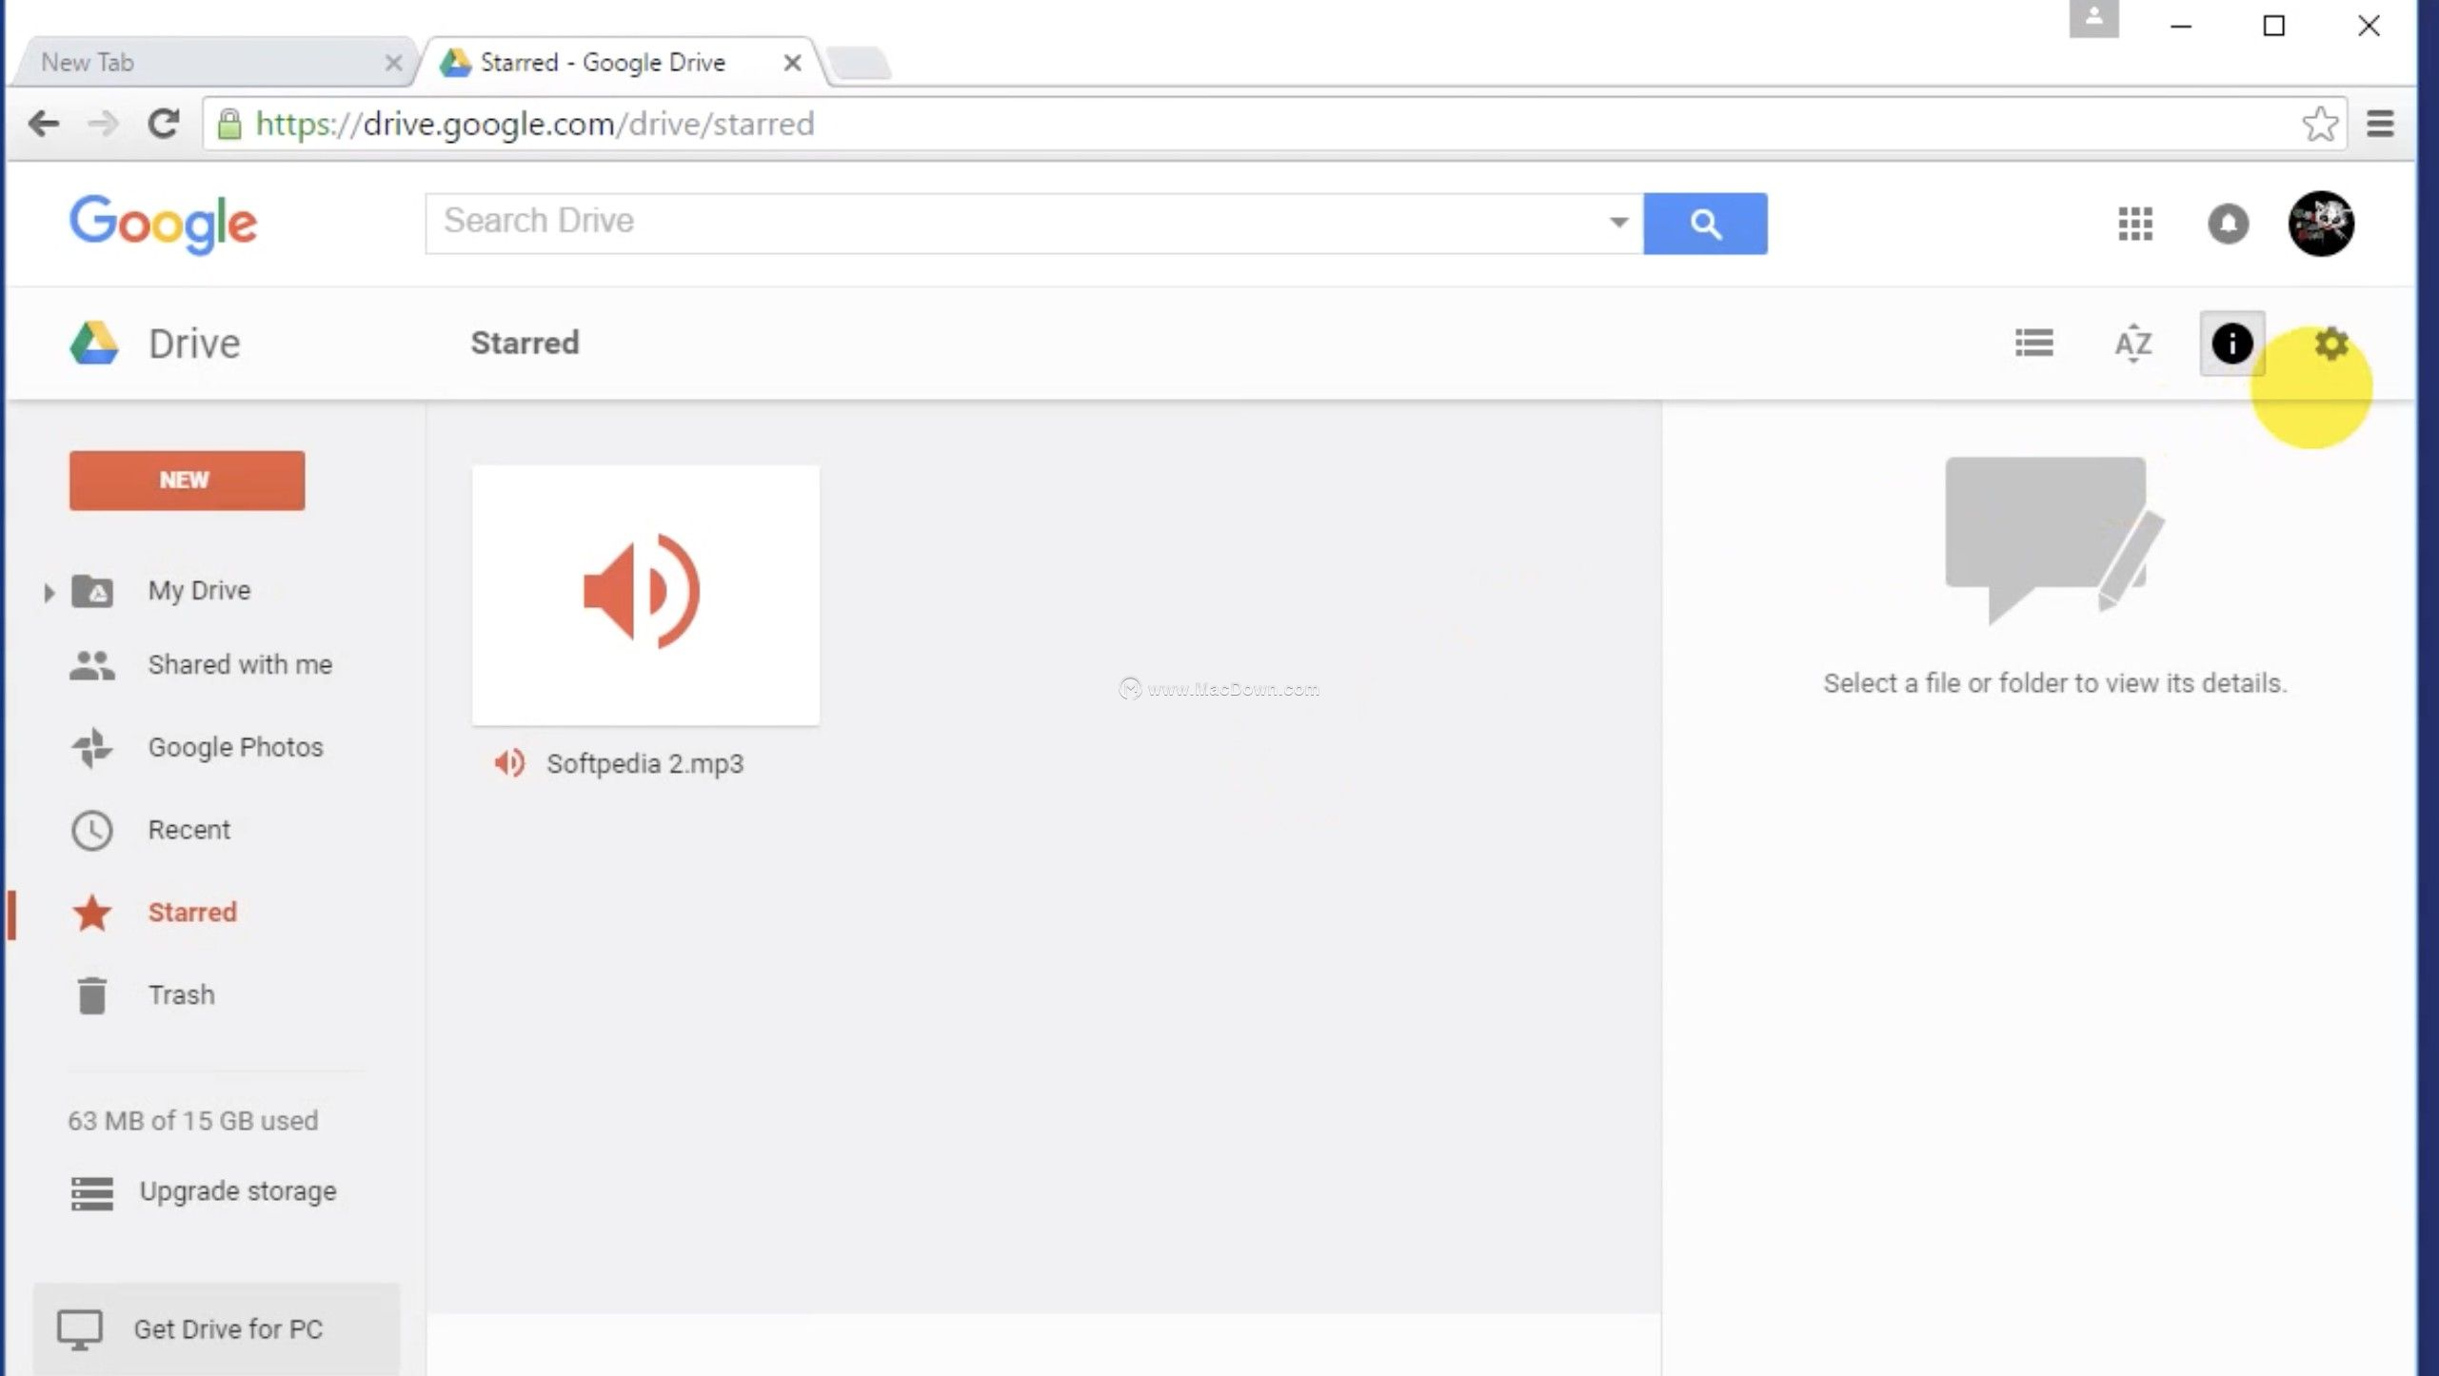Click the red NEW button
This screenshot has width=2439, height=1376.
[187, 480]
